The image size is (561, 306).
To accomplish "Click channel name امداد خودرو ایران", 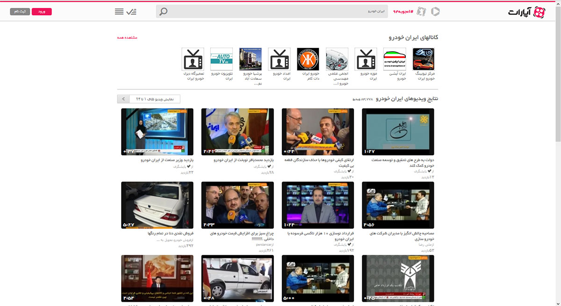I will point(282,76).
